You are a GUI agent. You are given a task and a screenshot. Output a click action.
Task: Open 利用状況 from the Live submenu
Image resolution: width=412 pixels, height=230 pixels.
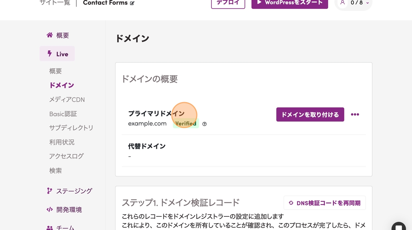62,142
